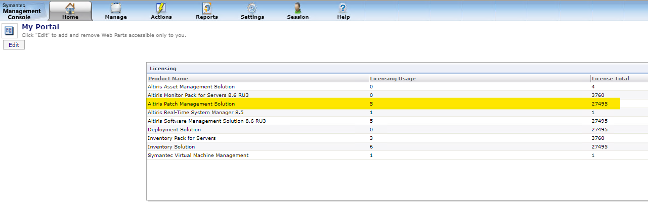Click the Reports document icon
This screenshot has height=203, width=648.
tap(206, 8)
